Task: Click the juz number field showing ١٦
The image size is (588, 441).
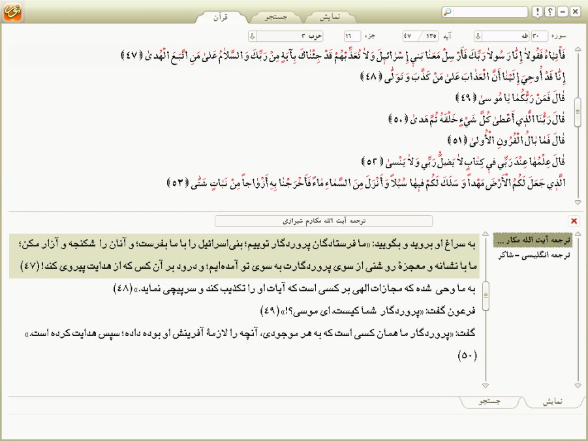Action: tap(352, 36)
